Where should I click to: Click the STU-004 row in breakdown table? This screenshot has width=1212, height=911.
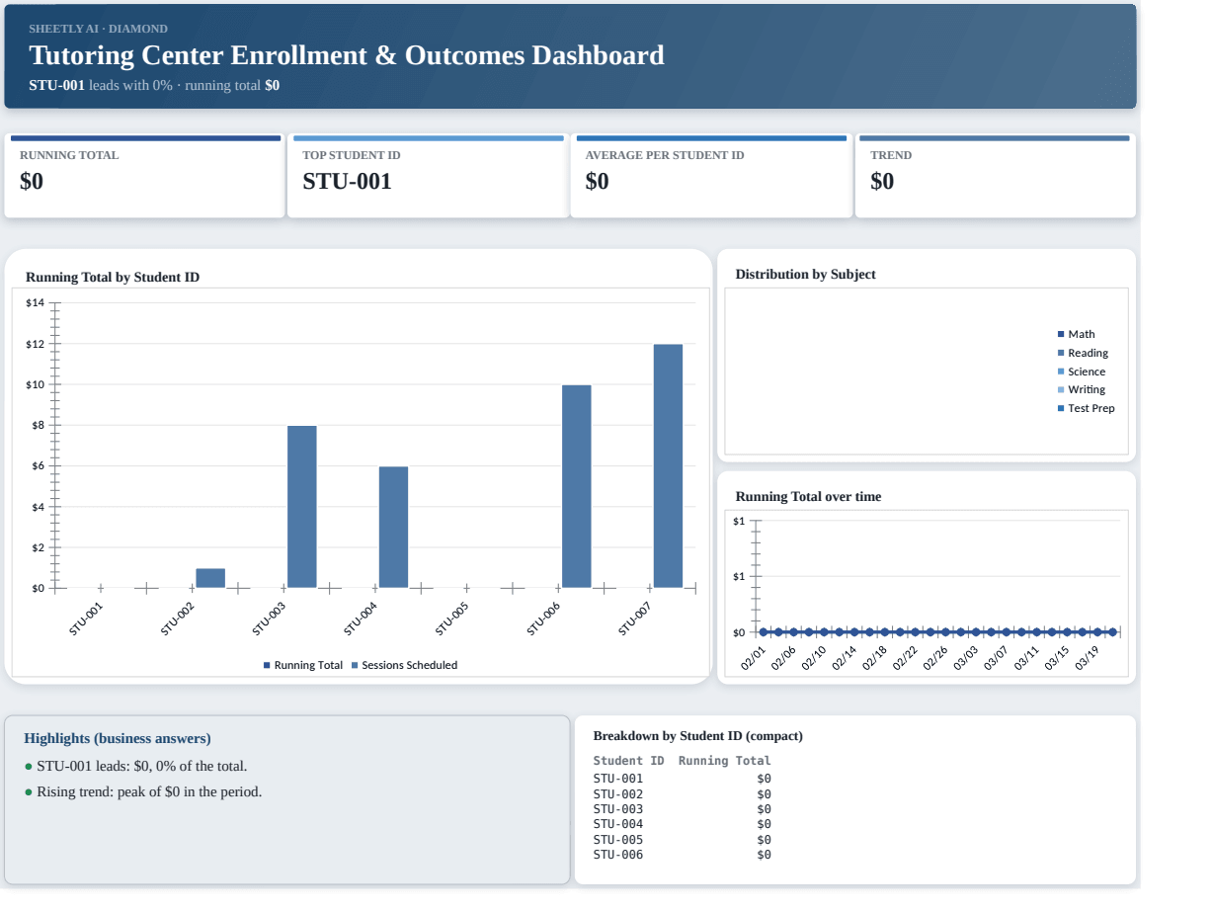pos(683,824)
